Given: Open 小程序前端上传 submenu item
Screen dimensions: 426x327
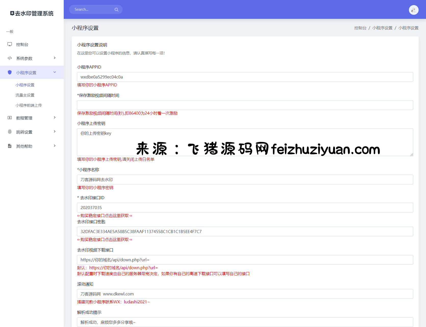Looking at the screenshot, I should pos(29,105).
